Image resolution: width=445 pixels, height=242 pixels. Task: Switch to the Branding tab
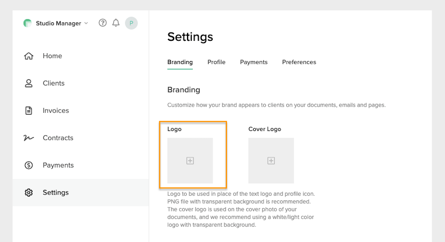click(x=180, y=62)
